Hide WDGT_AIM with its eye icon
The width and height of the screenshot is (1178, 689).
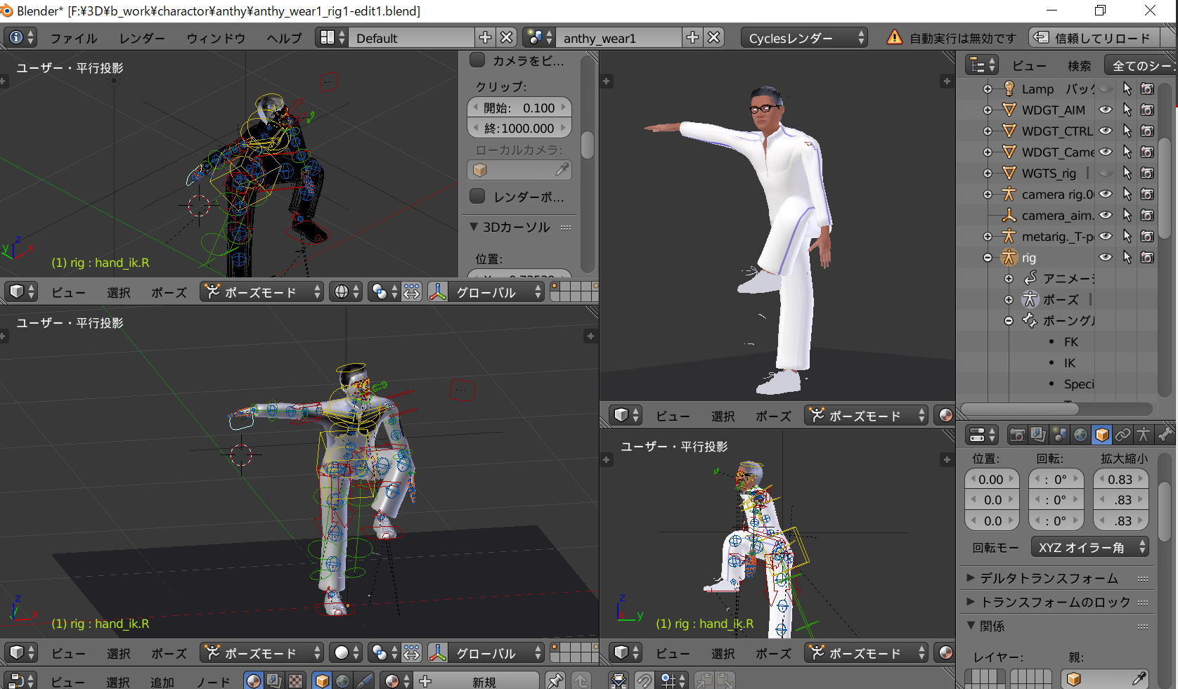1106,110
